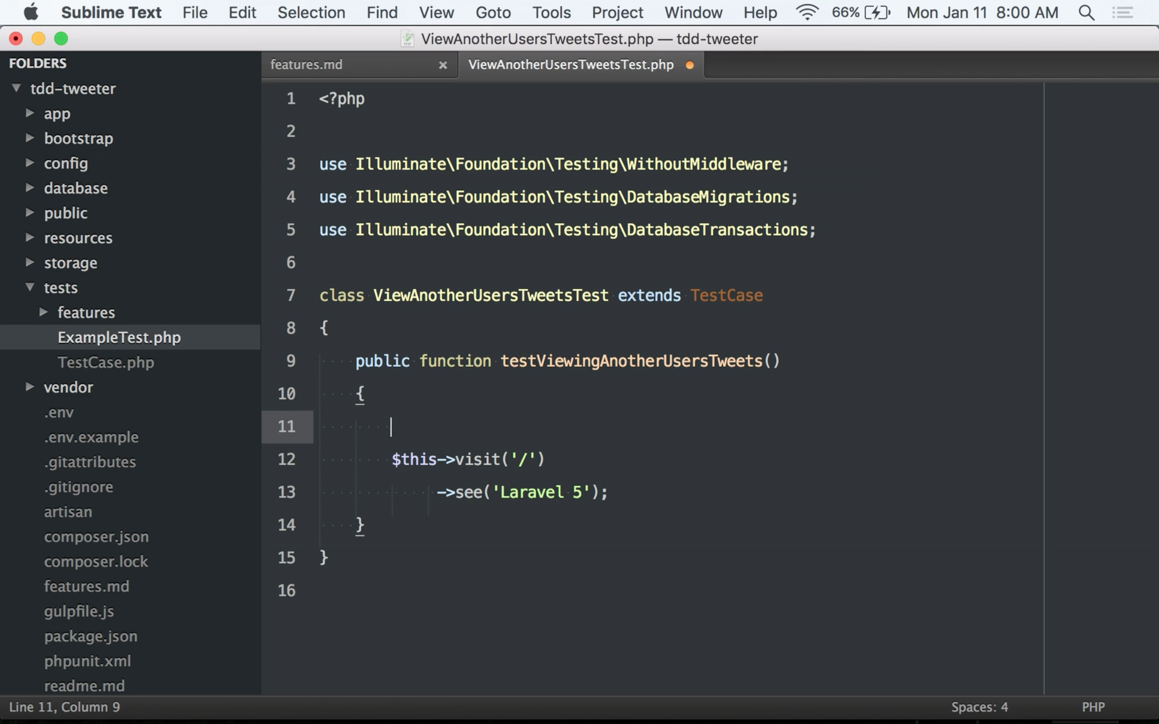Open the Tools menu
1159x724 pixels.
(551, 12)
